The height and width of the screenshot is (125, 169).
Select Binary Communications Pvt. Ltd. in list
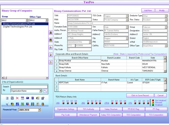[25, 24]
